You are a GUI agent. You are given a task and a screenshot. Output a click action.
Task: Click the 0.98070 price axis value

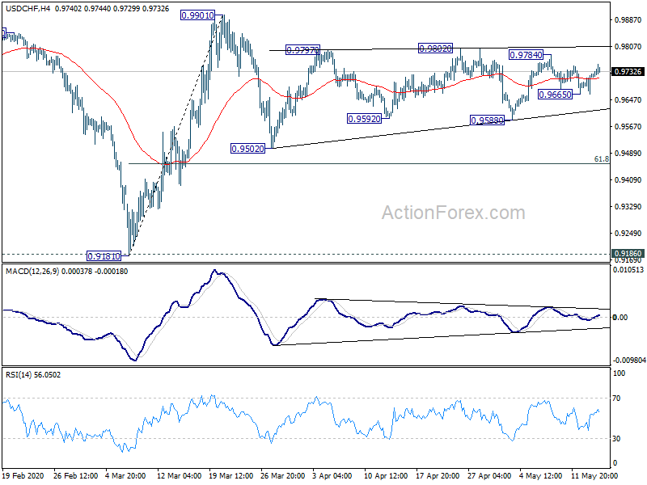628,47
